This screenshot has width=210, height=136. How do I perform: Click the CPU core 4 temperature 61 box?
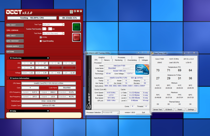(69, 63)
